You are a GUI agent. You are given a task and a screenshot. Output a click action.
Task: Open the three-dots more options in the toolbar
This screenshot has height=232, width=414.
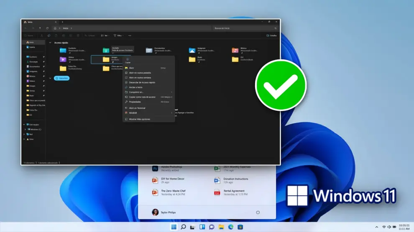(130, 35)
